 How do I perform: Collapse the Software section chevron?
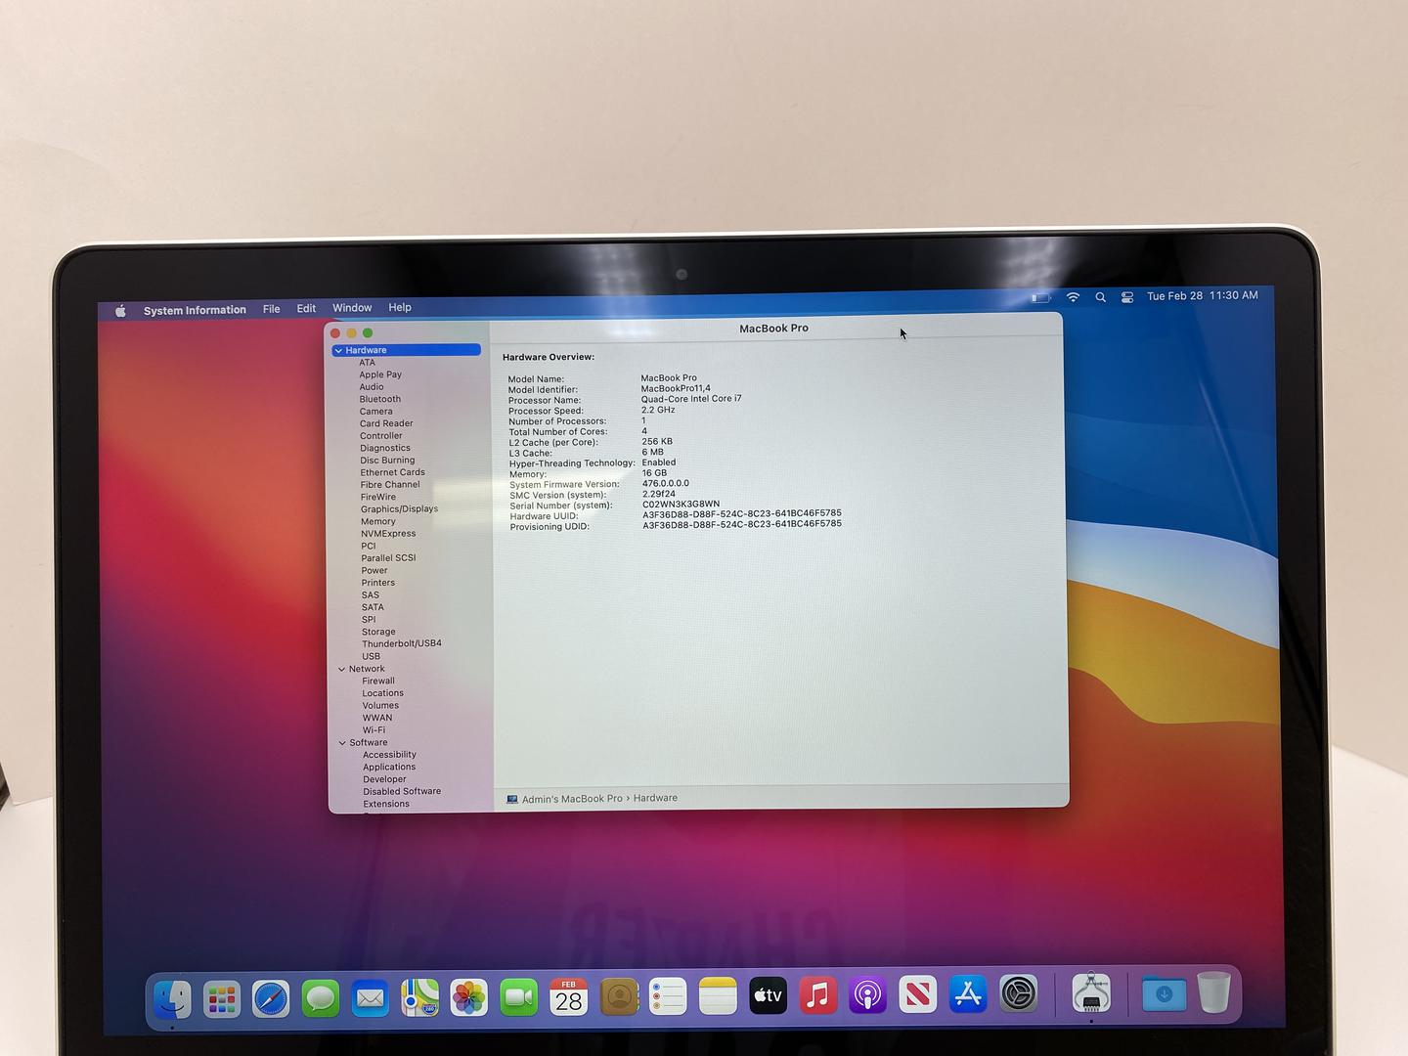coord(342,743)
